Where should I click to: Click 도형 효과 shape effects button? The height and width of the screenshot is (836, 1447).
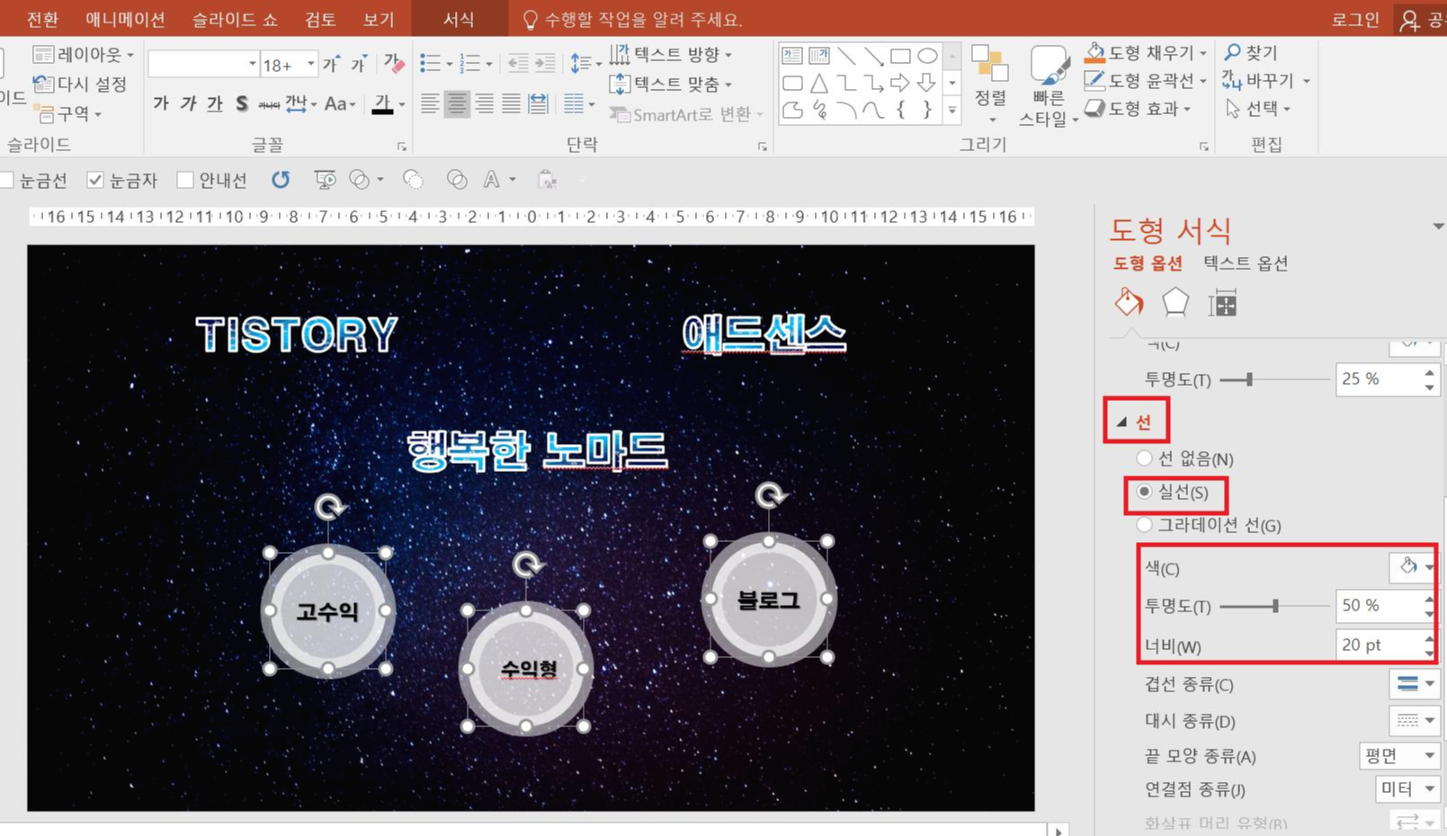tap(1139, 109)
